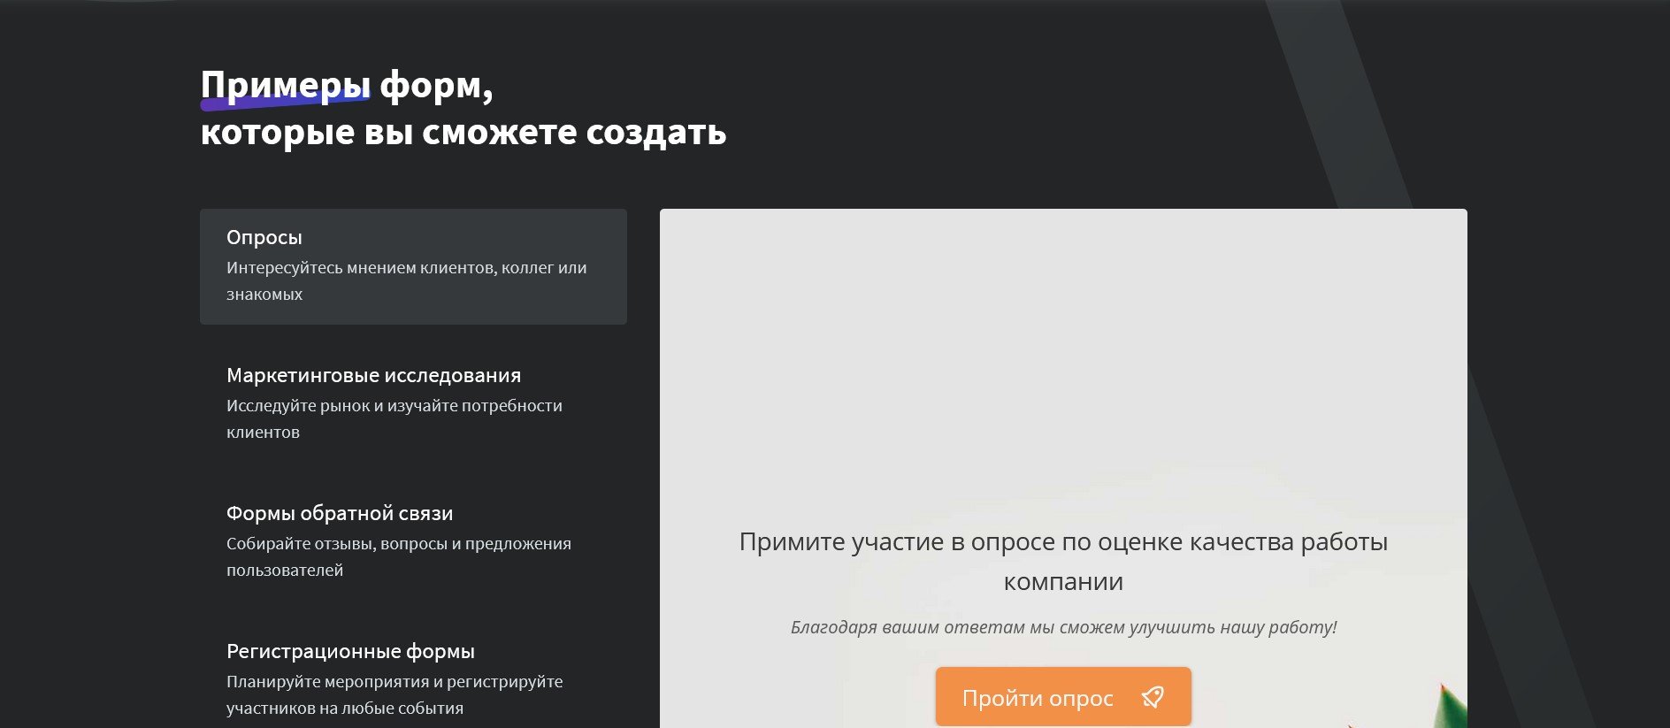Click the word "компании" in the survey title

click(1062, 581)
